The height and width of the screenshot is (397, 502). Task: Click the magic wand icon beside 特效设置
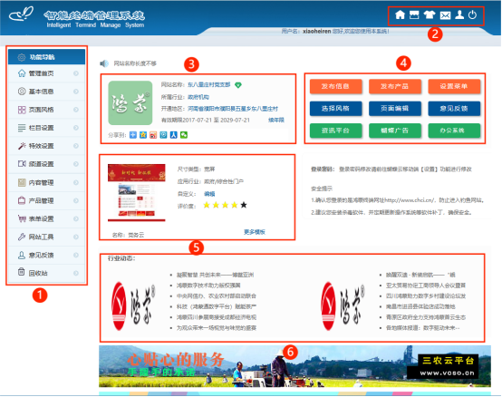pos(22,146)
